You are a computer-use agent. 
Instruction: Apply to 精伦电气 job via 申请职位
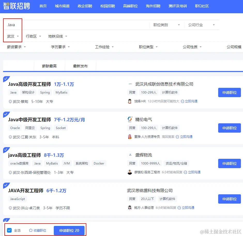229,128
